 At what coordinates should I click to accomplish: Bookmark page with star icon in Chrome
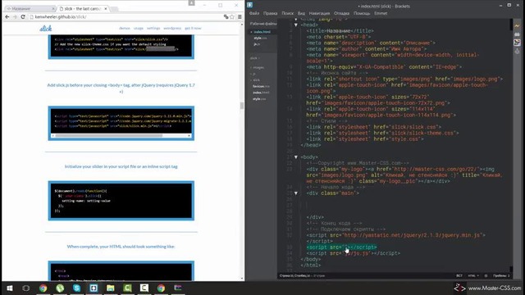point(232,16)
